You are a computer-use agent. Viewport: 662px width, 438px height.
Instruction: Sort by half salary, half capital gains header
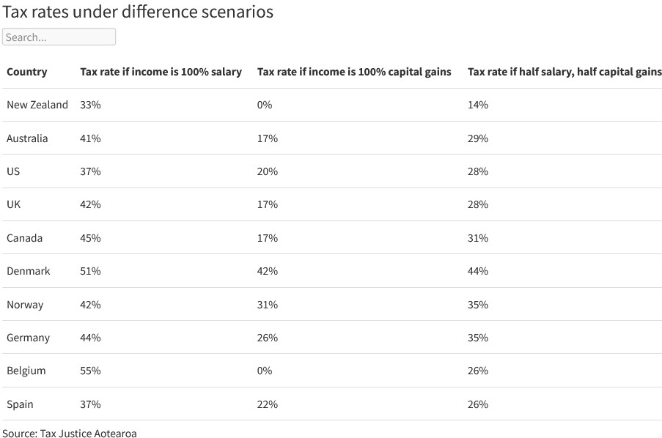pyautogui.click(x=564, y=72)
